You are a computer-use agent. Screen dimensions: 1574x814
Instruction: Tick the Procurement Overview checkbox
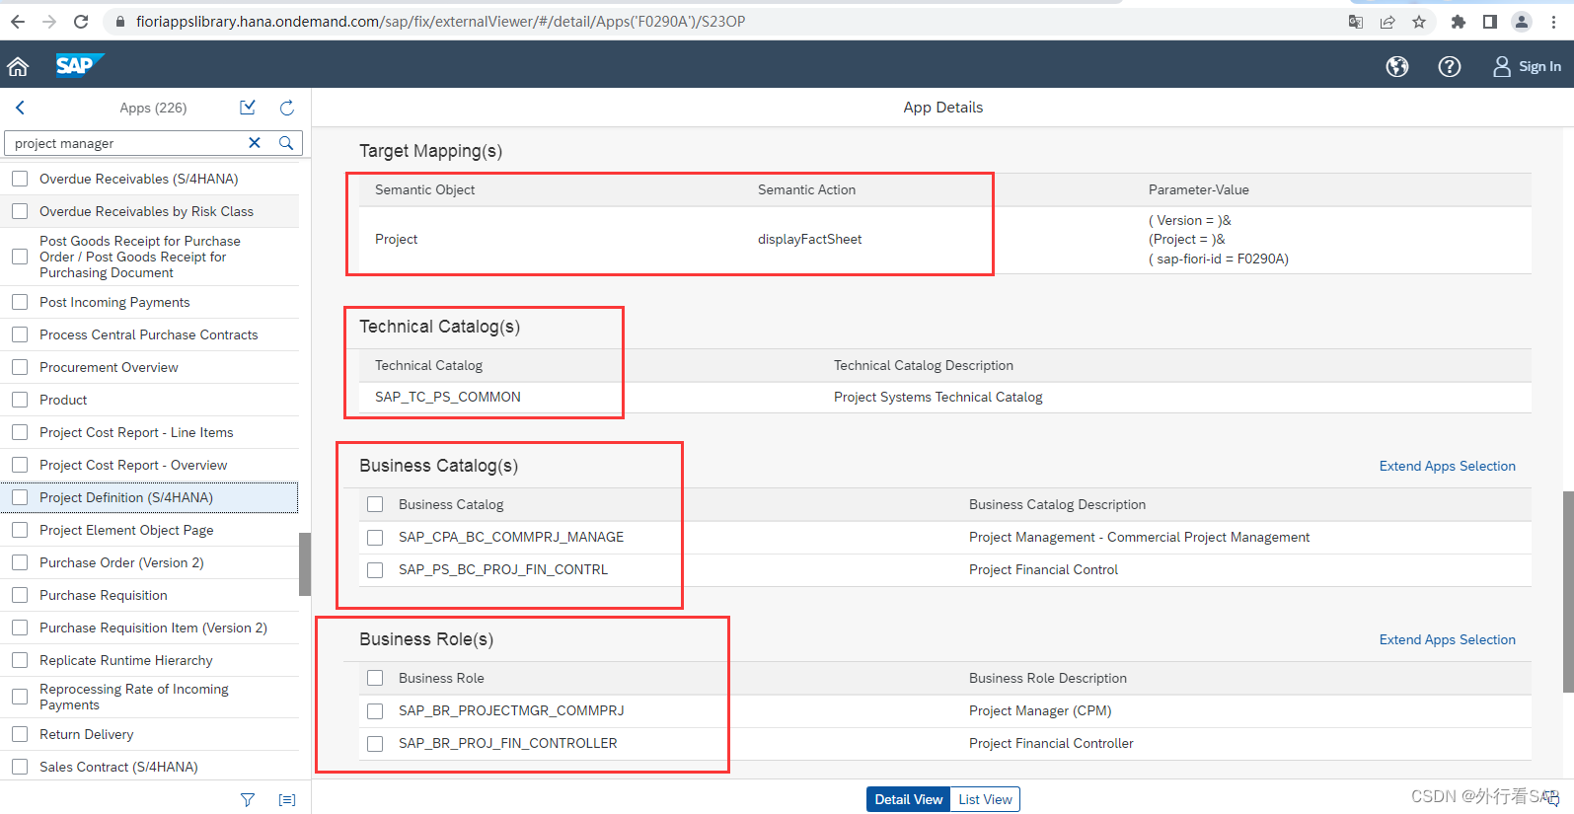[x=20, y=367]
